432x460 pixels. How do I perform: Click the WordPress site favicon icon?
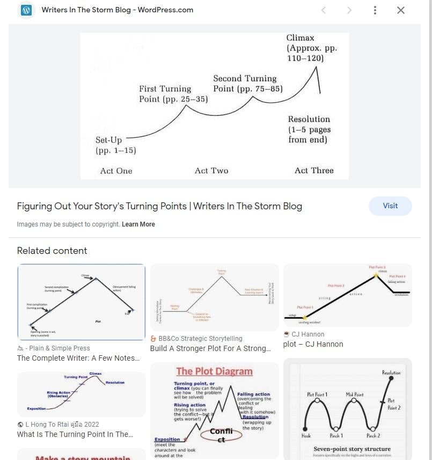(26, 10)
